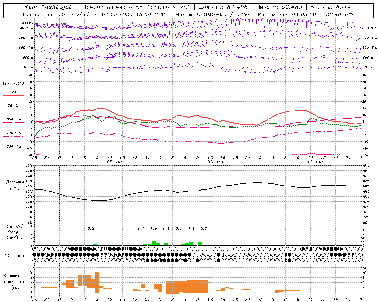Viewport: 378px width, 302px height.
Task: Click the '(мм/3ч.)' precipitation unit label
Action: [15, 226]
